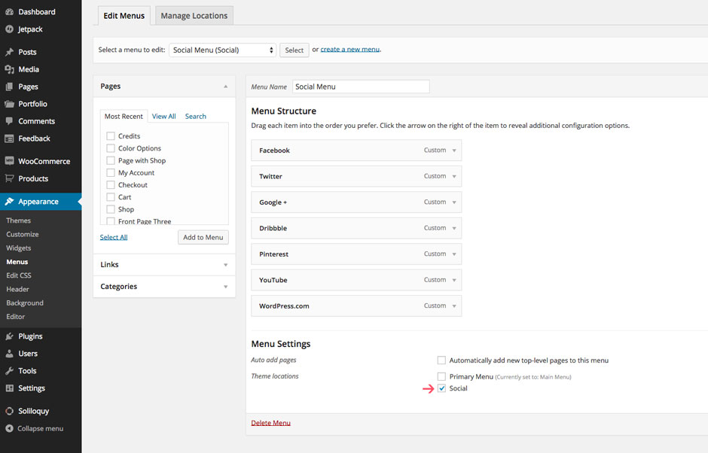This screenshot has height=453, width=708.
Task: Check the Shop page checkbox
Action: [x=111, y=209]
